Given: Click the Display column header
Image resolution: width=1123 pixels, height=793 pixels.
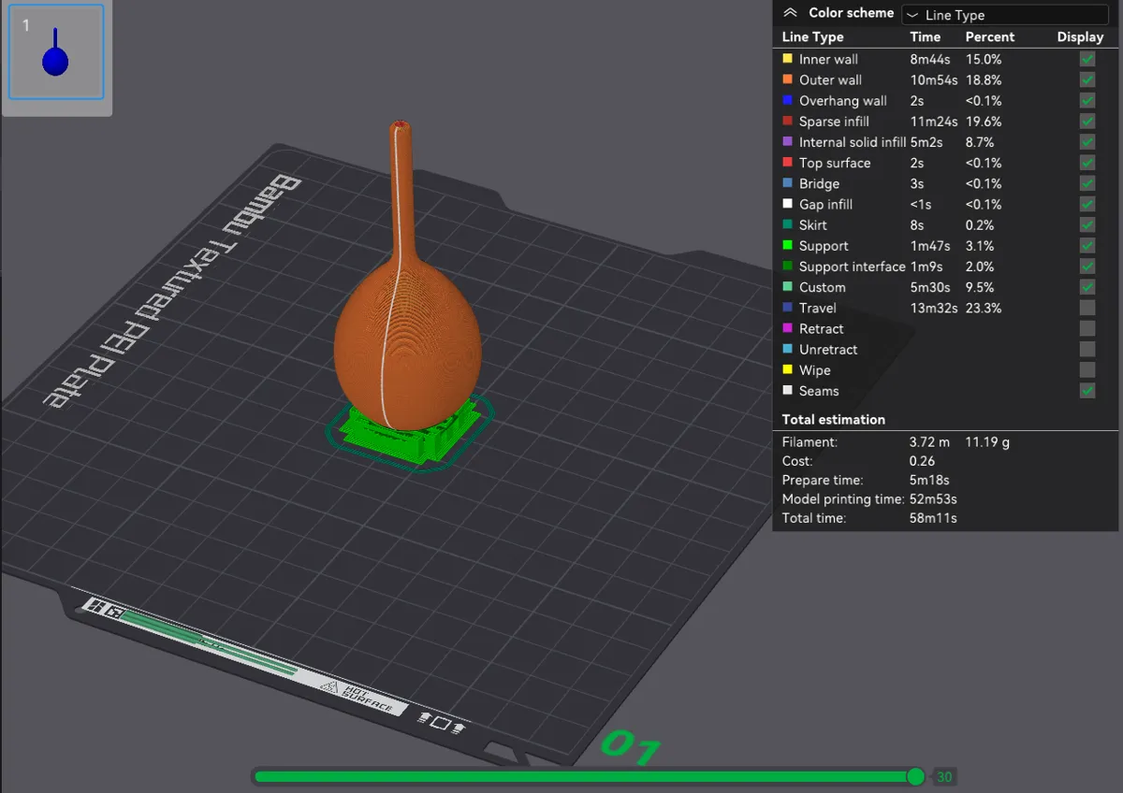Looking at the screenshot, I should coord(1081,37).
